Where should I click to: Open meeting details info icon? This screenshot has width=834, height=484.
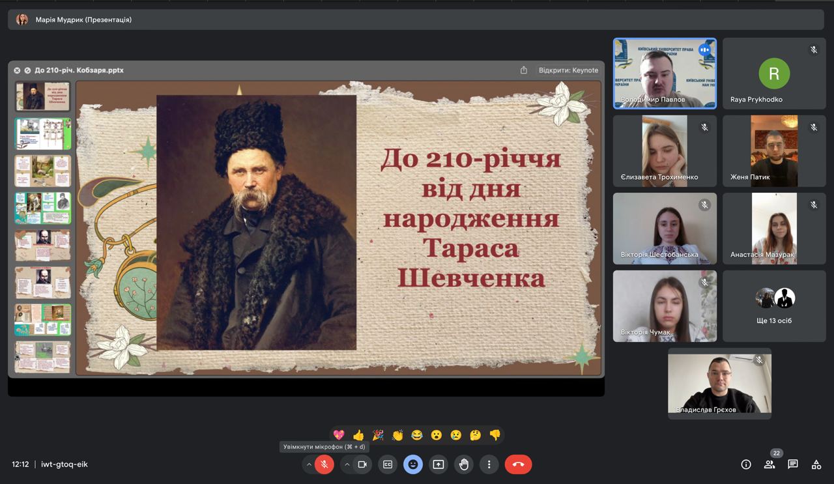click(746, 464)
